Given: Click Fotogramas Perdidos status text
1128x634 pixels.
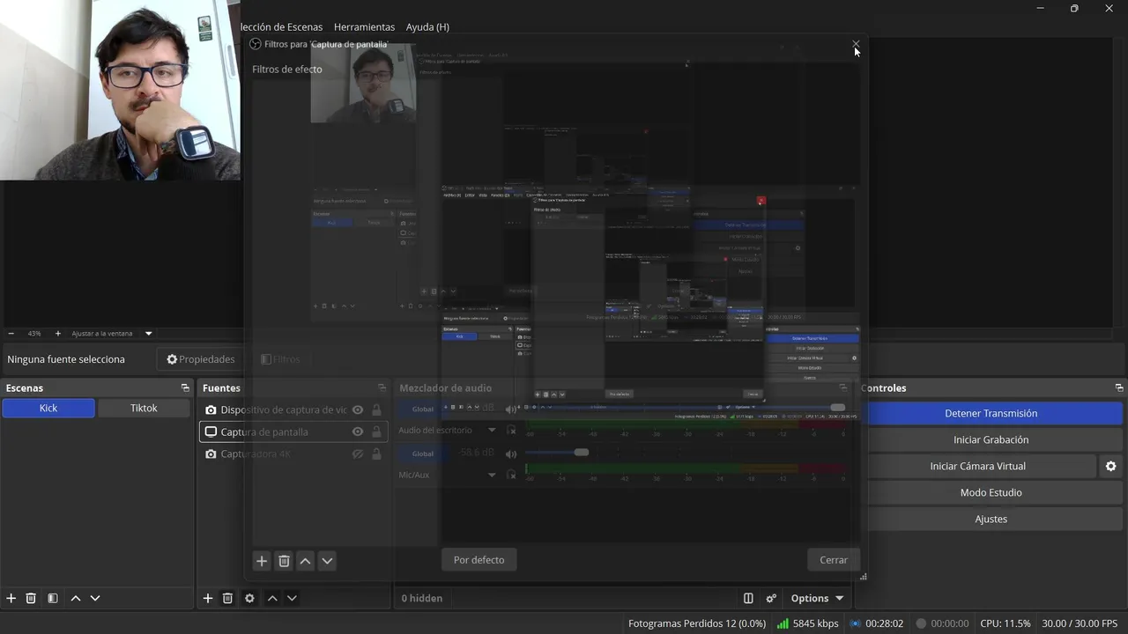Looking at the screenshot, I should tap(696, 623).
